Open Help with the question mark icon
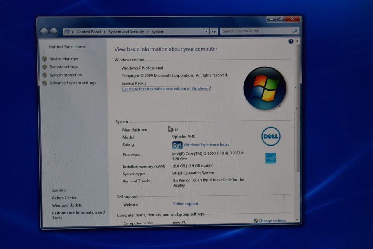 point(291,41)
